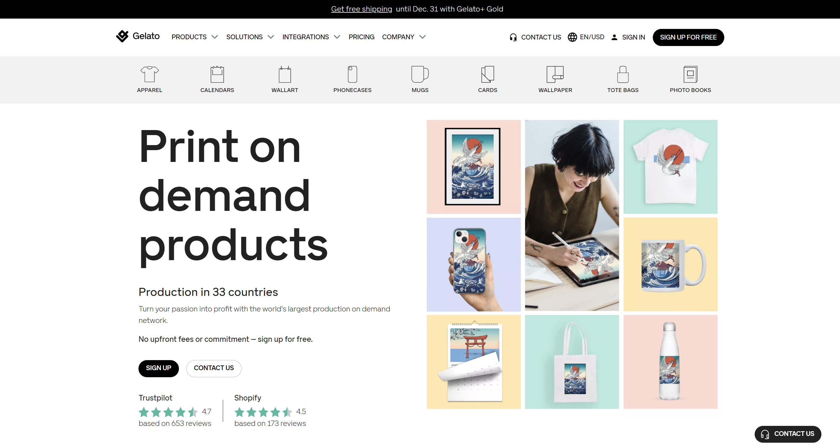This screenshot has width=840, height=448.
Task: Open the Apparel t-shirt icon
Action: (x=149, y=74)
